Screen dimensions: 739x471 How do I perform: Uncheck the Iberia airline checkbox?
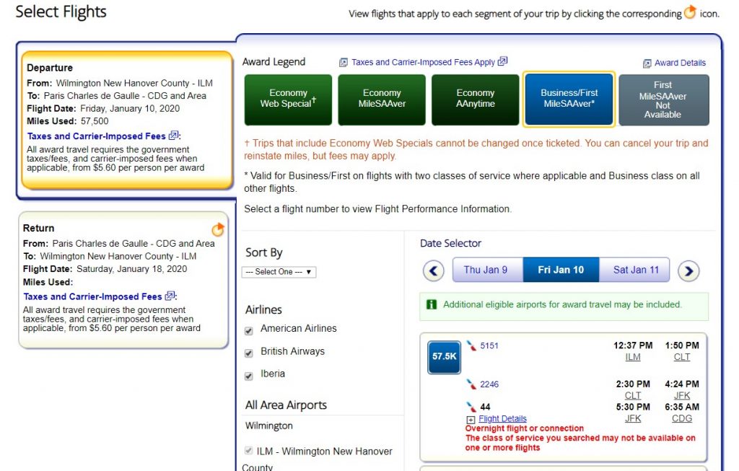pyautogui.click(x=249, y=375)
